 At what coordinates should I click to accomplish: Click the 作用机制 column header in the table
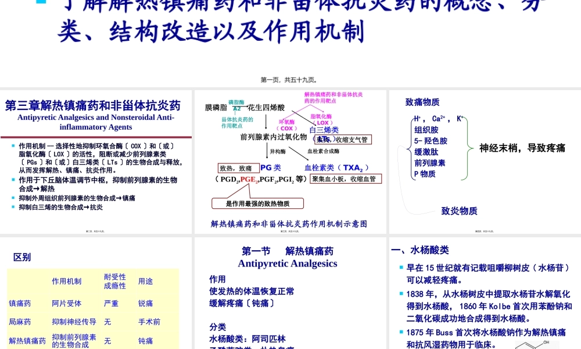pyautogui.click(x=67, y=282)
